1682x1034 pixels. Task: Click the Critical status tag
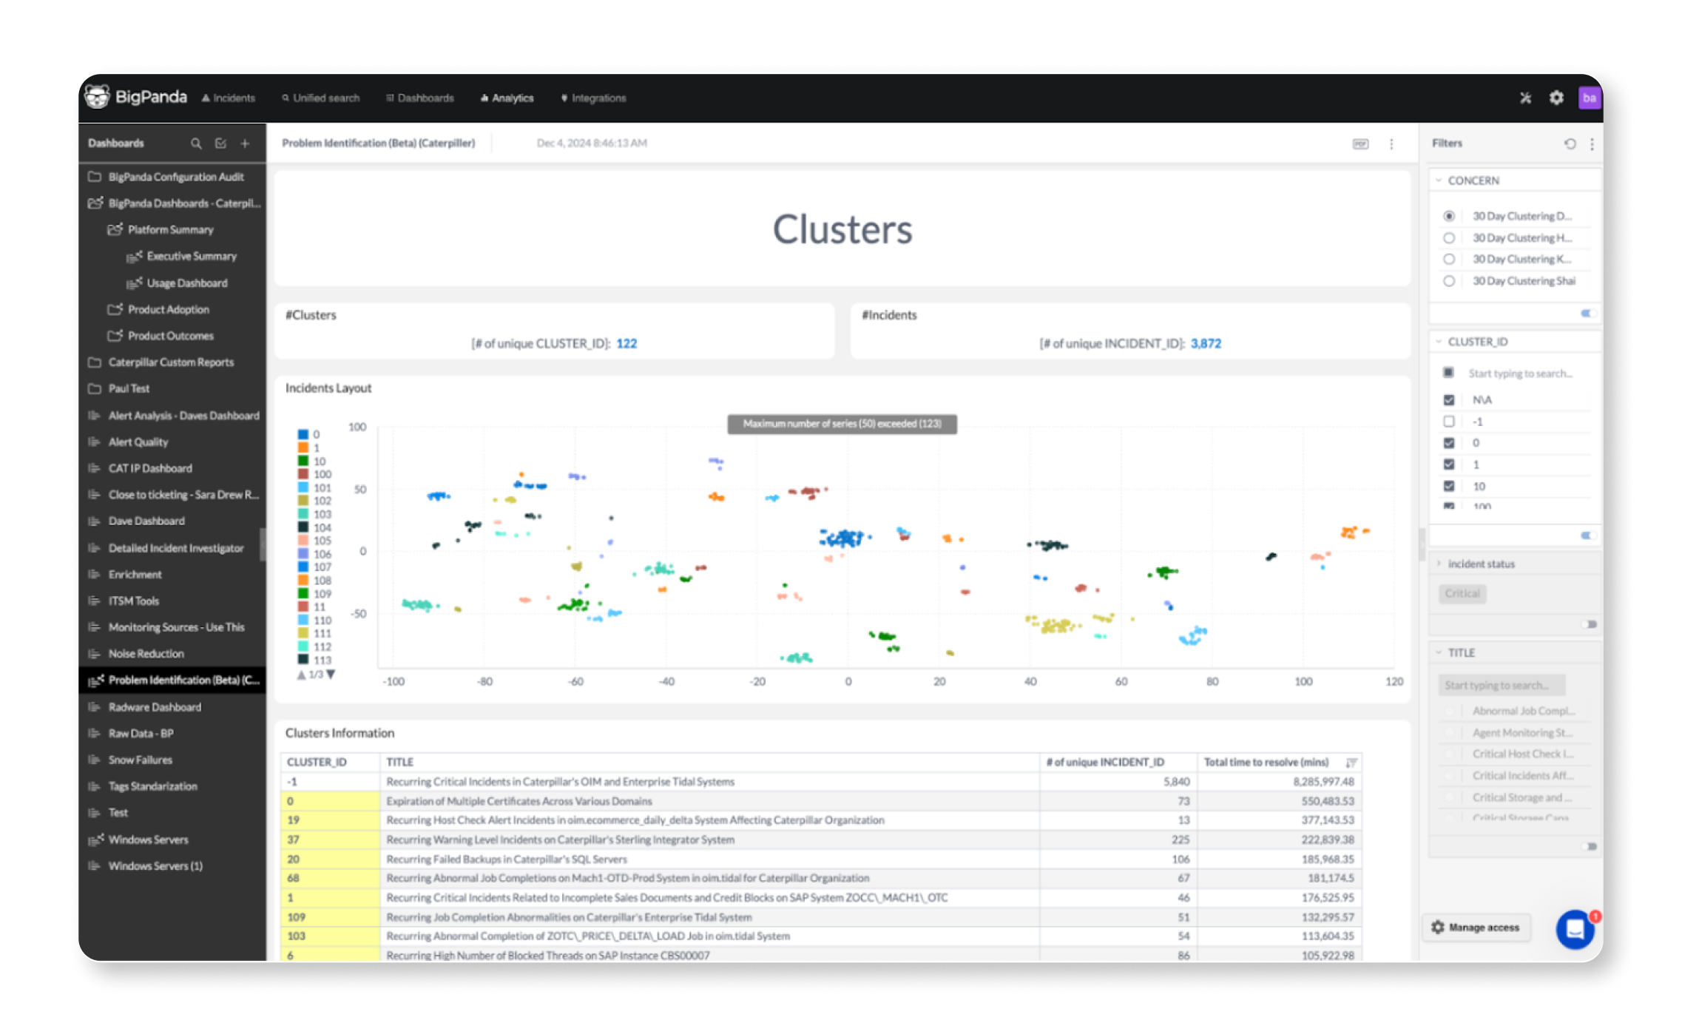tap(1462, 594)
